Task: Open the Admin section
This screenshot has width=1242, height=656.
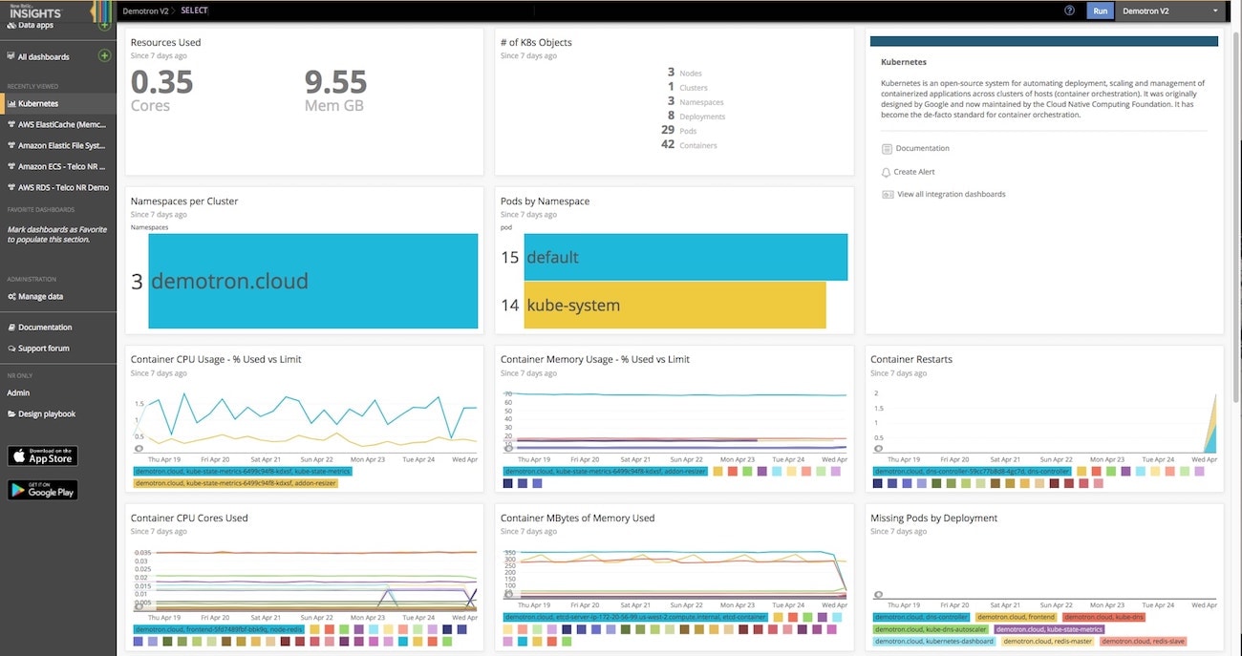Action: pos(18,392)
